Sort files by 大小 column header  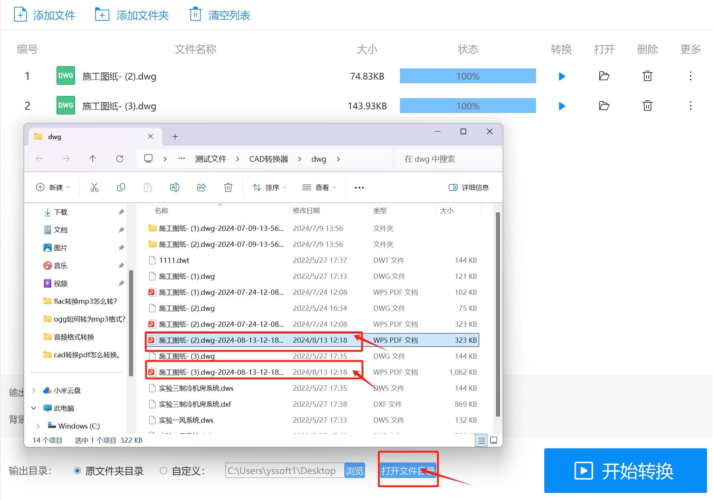coord(447,211)
